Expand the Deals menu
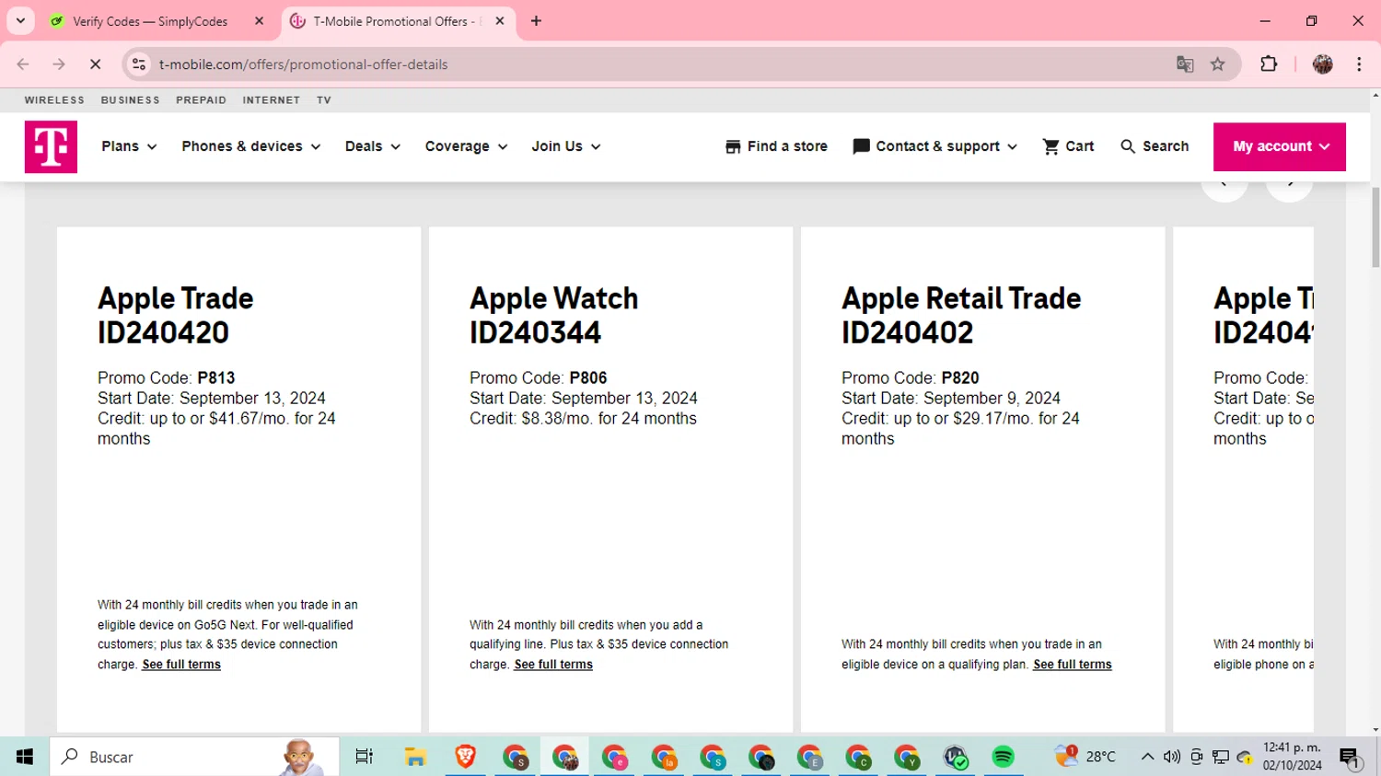Screen dimensions: 1381x776 (x=373, y=146)
